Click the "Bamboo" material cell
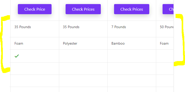 [x=132, y=43]
